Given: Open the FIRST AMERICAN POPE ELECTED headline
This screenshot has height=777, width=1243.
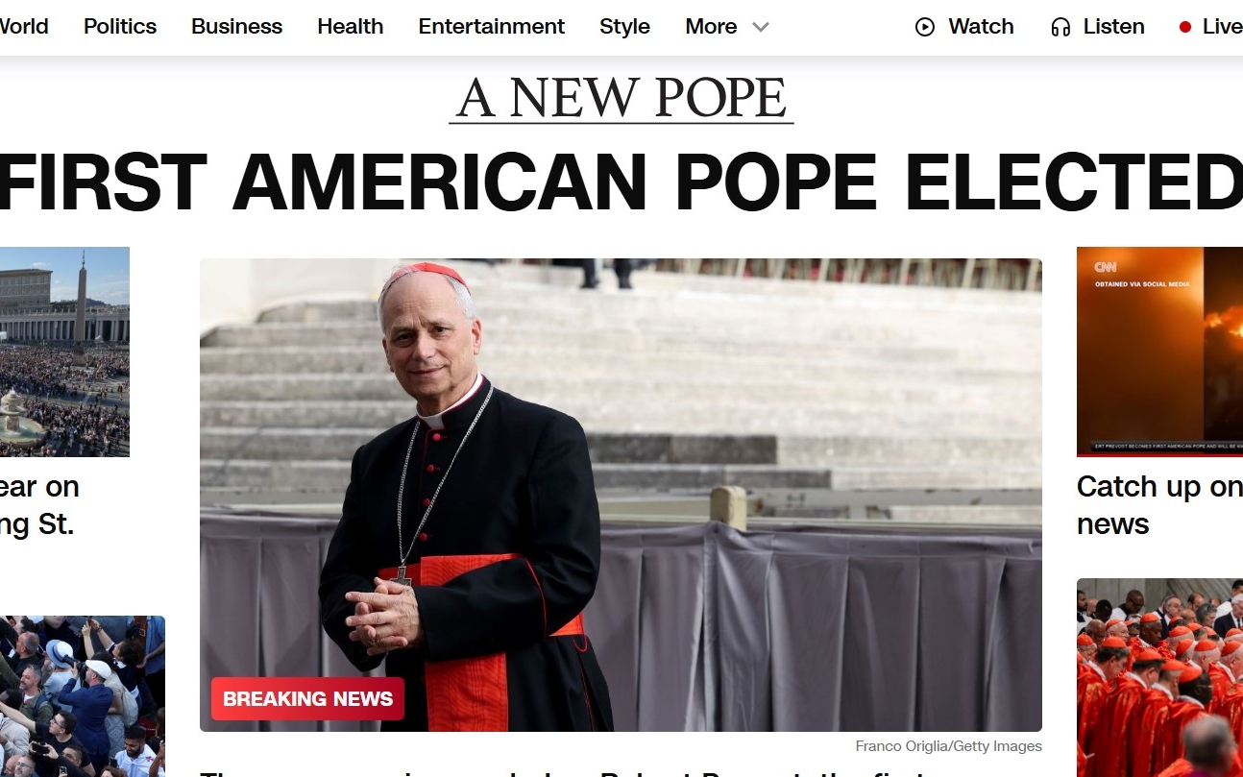Looking at the screenshot, I should [621, 182].
